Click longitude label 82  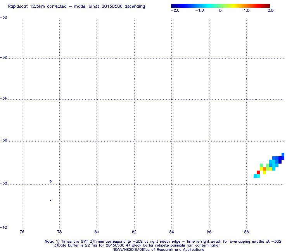tap(134, 232)
